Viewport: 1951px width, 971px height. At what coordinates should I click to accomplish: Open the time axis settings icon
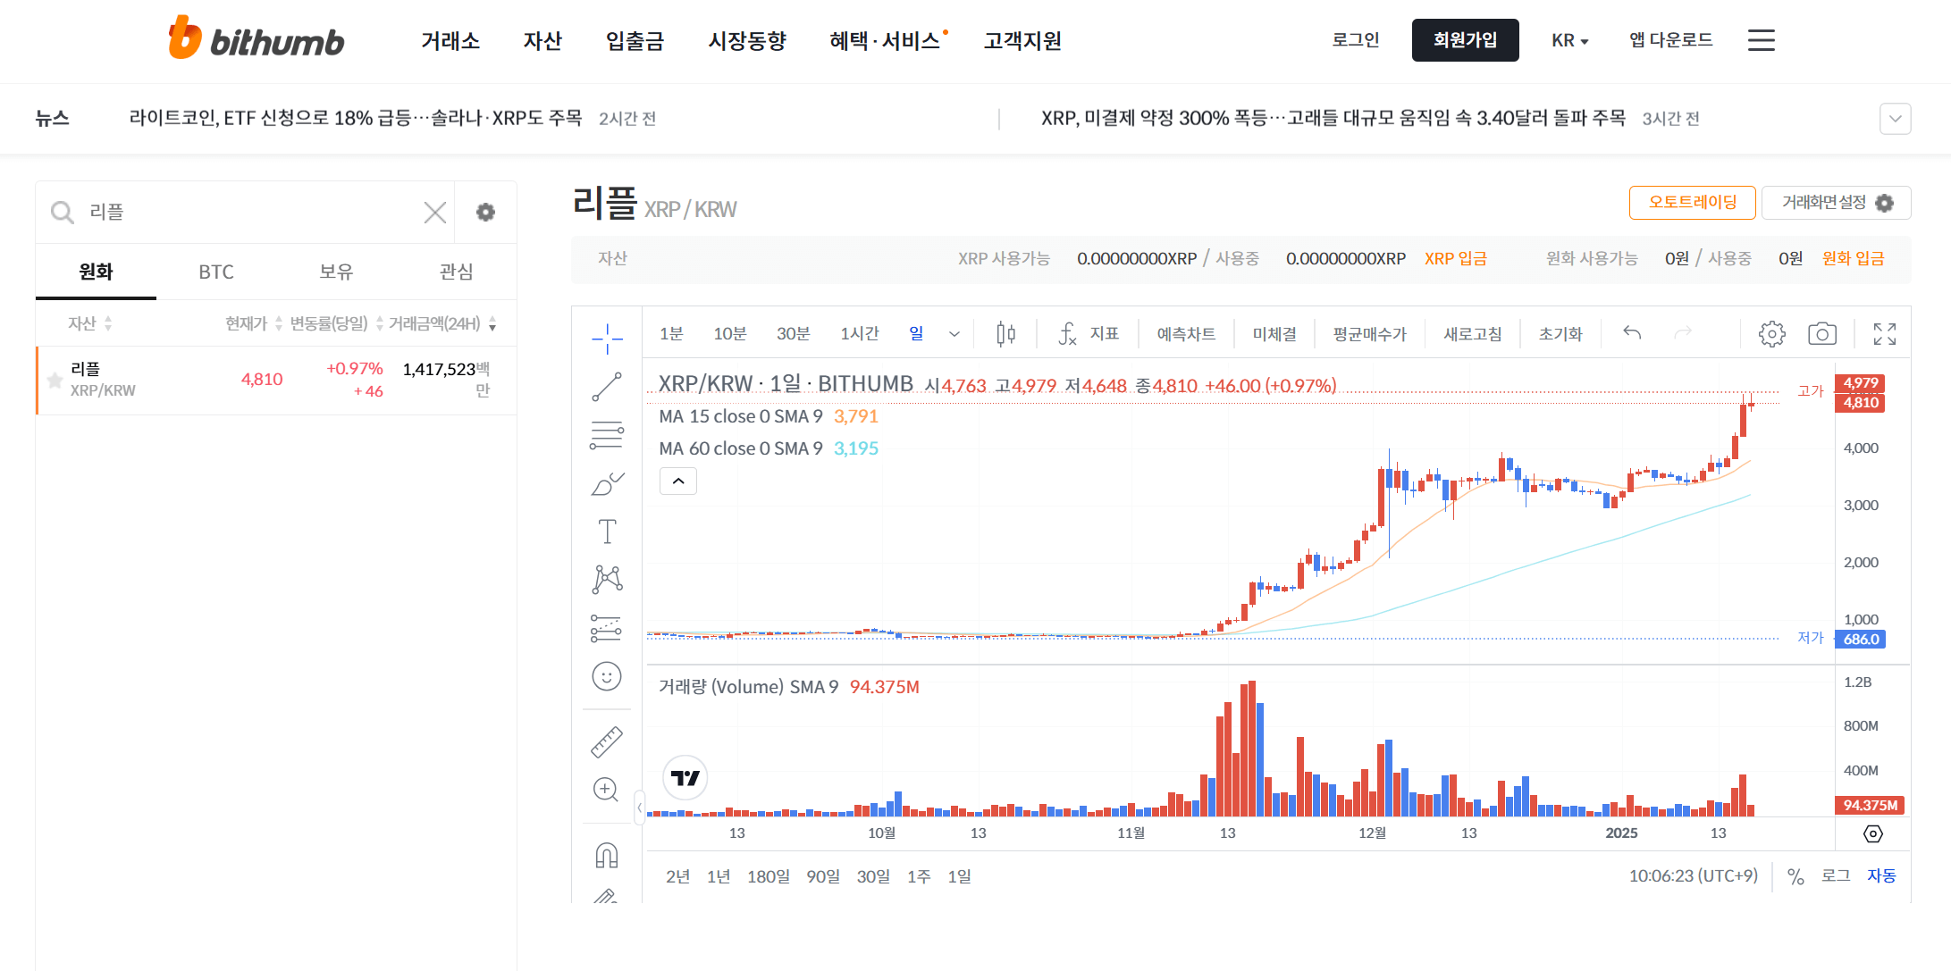1873,833
